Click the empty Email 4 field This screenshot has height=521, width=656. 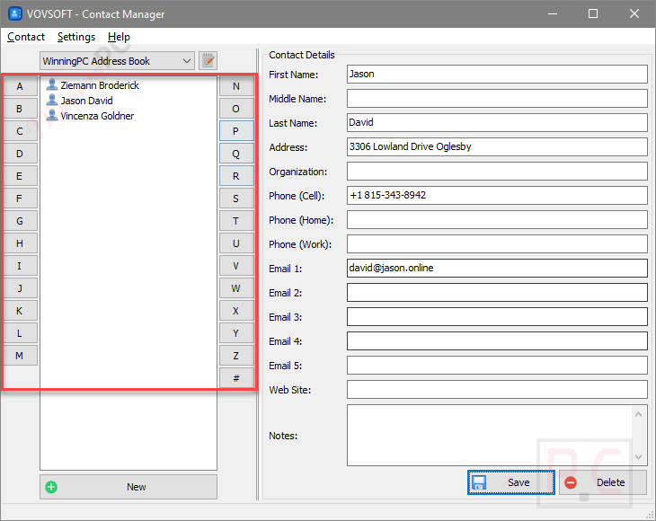tap(497, 341)
